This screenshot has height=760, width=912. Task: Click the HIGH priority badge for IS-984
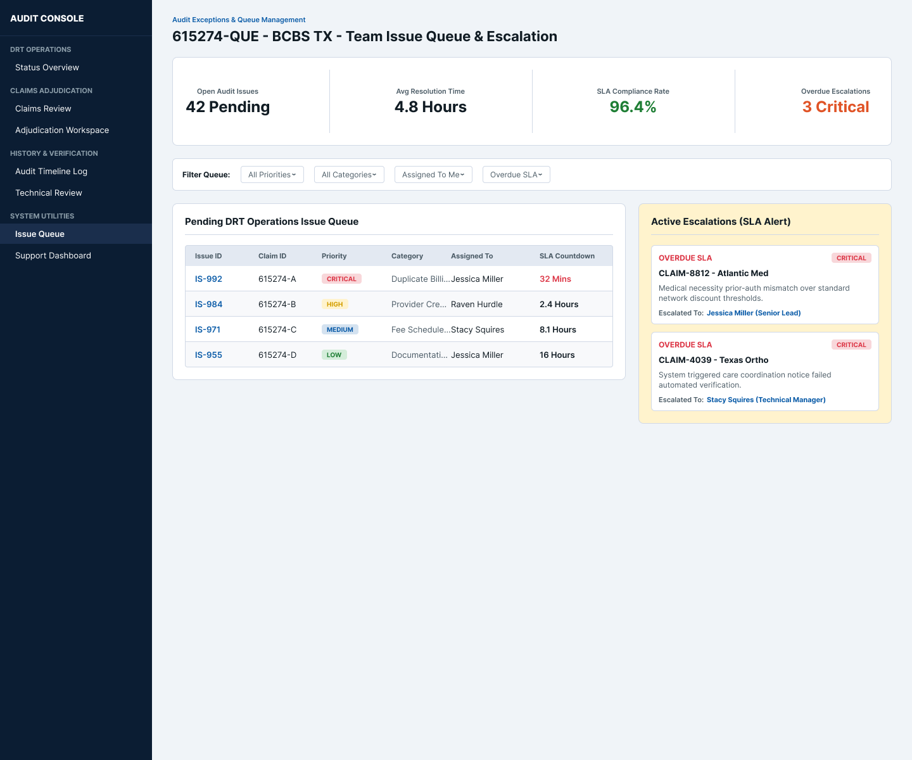[x=334, y=304]
